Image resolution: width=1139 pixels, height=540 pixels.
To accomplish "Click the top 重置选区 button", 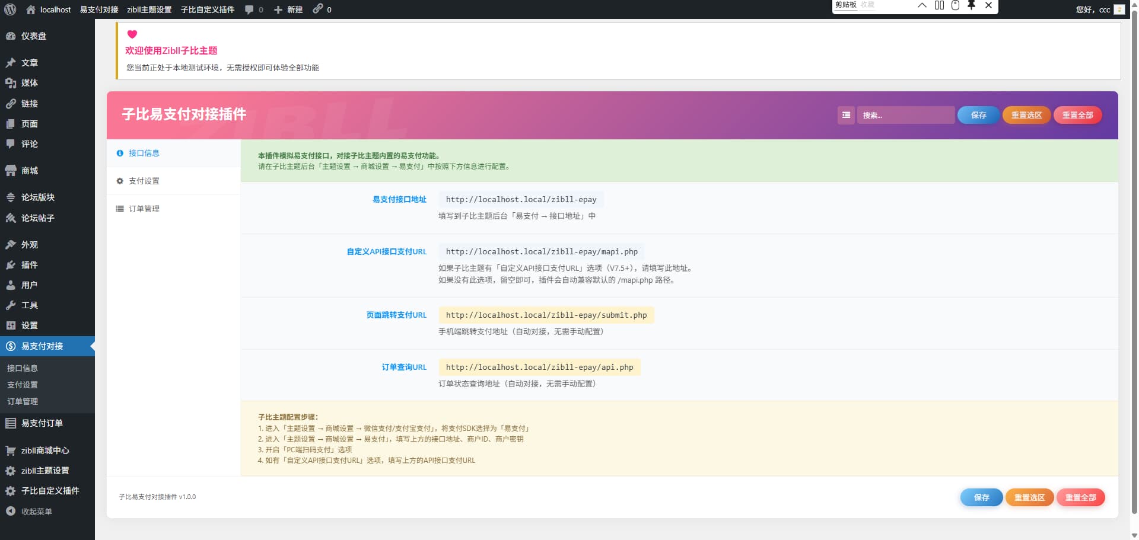I will [1026, 115].
